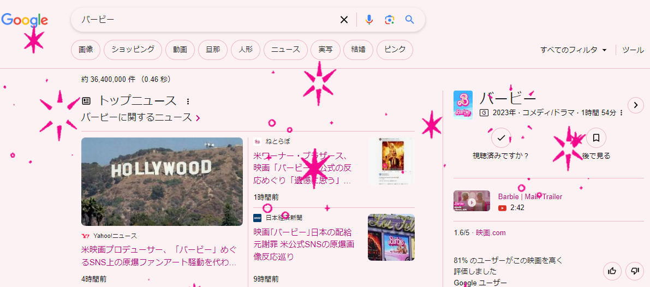Click the トップニュース heading

(138, 100)
